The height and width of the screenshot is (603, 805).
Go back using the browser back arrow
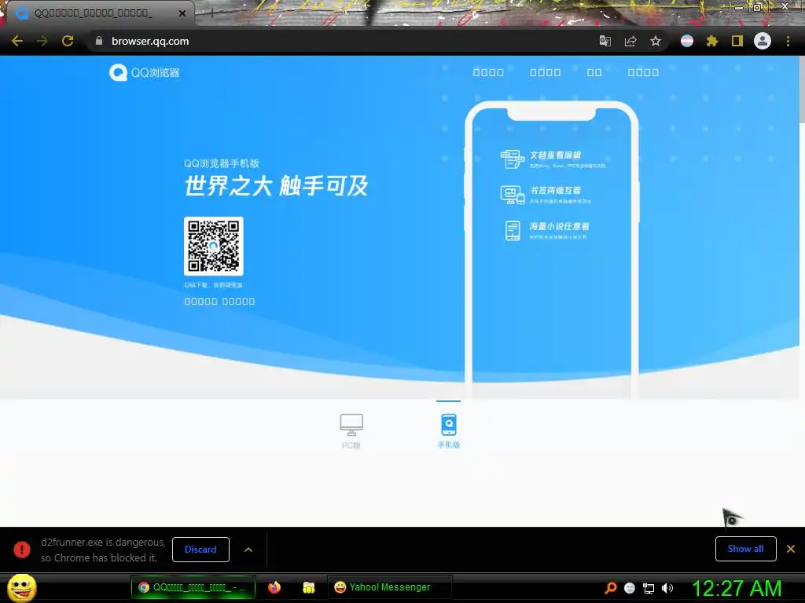pyautogui.click(x=17, y=41)
